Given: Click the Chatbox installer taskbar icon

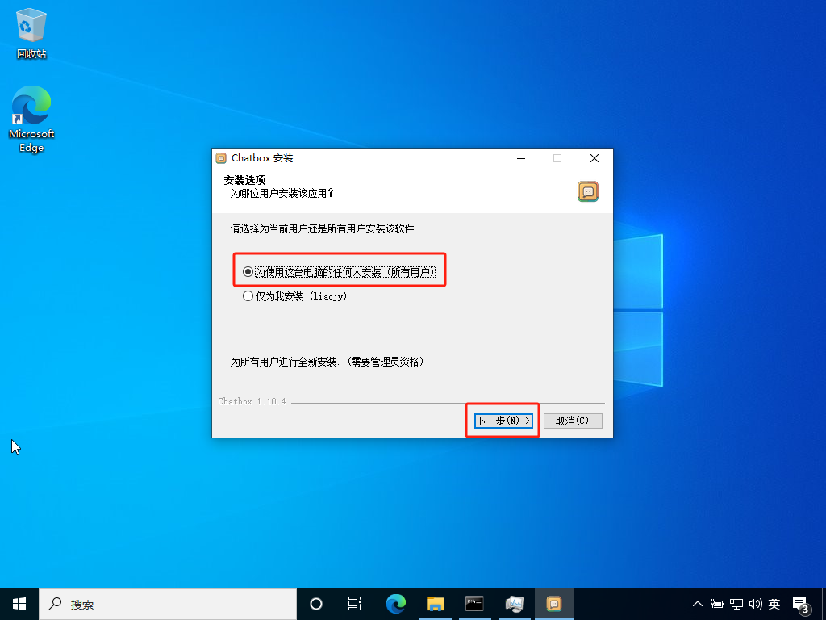Looking at the screenshot, I should [553, 604].
